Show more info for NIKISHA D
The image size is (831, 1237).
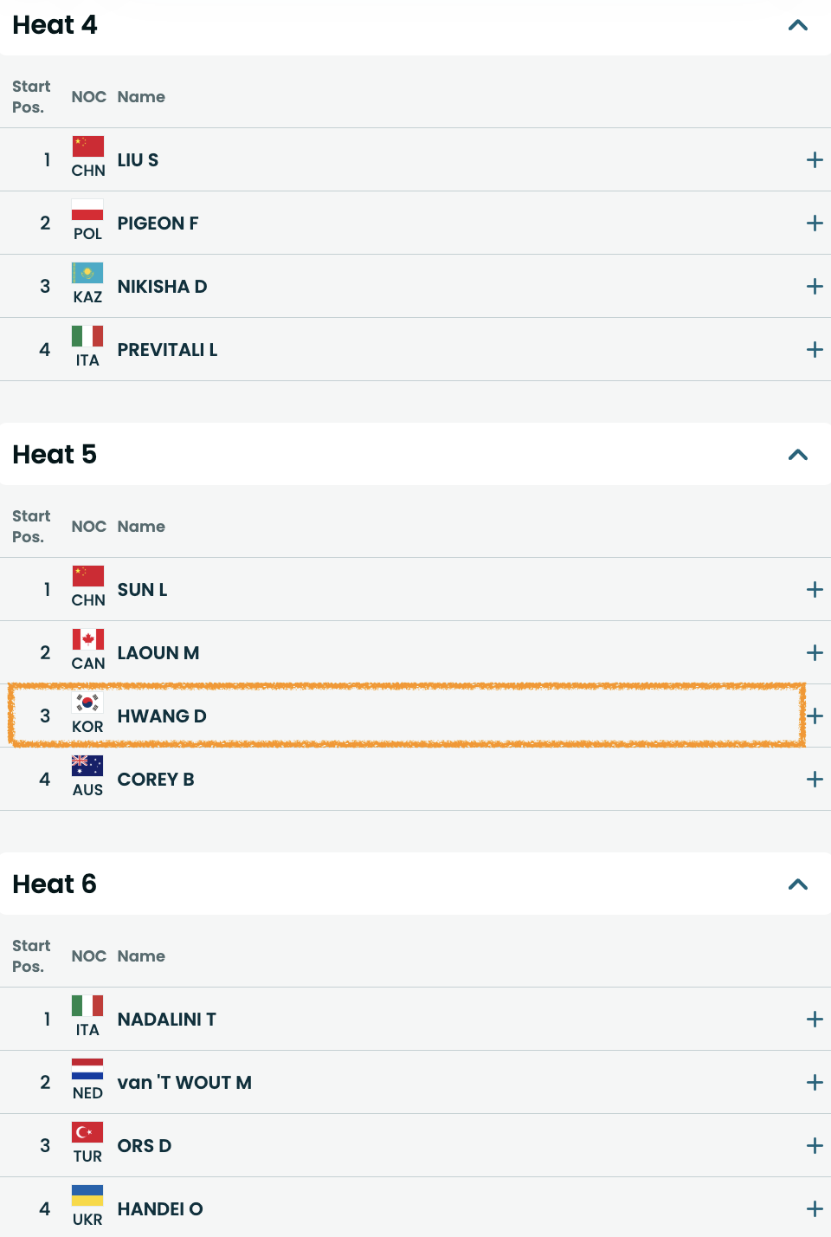[x=814, y=287]
